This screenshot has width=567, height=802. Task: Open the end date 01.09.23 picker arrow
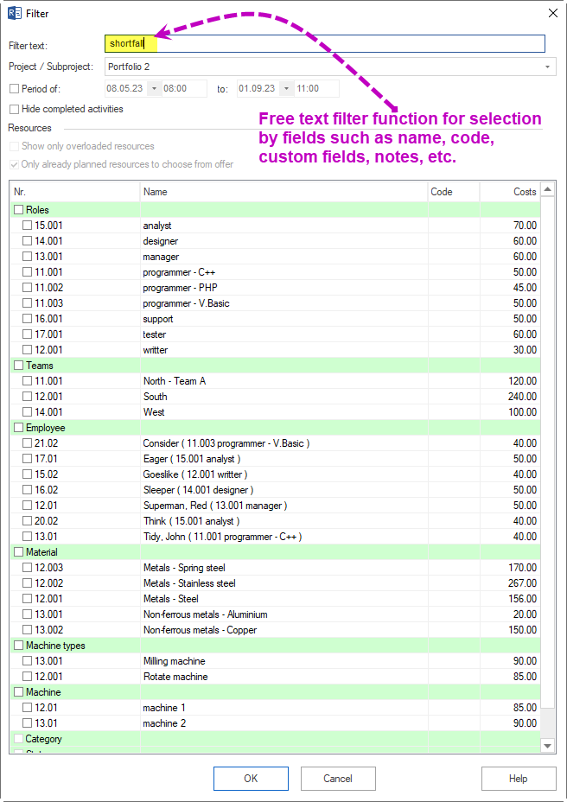(x=286, y=89)
